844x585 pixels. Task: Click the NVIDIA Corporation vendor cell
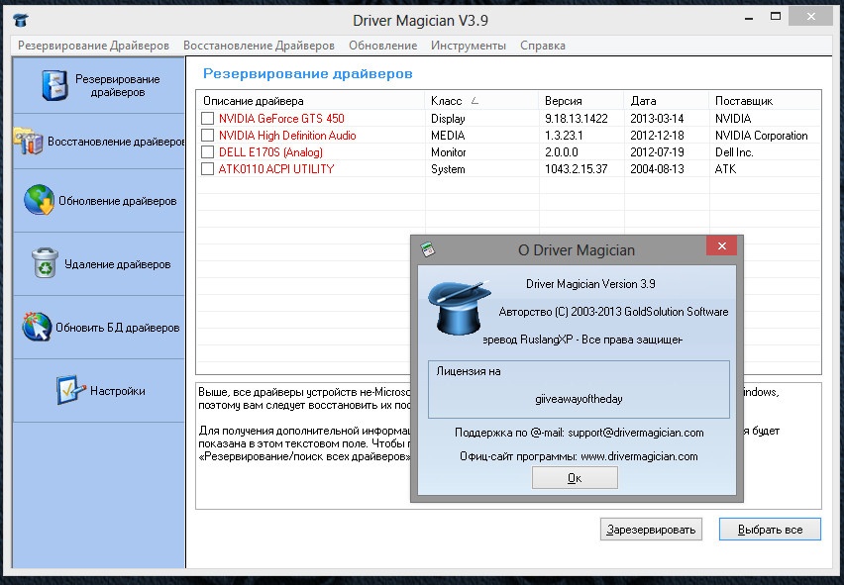(761, 135)
